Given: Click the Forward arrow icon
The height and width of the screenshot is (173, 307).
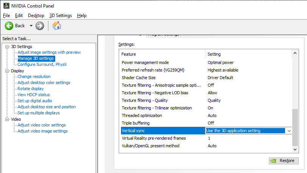Looking at the screenshot, I should tap(40, 26).
